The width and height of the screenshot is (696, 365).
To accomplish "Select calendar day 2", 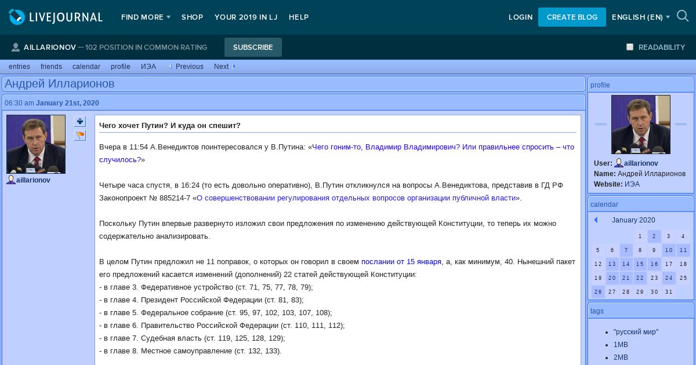I will tap(654, 236).
